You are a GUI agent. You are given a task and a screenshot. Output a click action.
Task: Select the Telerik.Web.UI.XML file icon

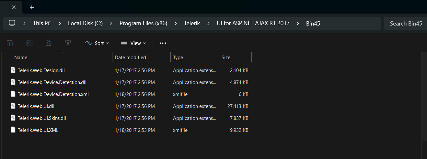13,130
